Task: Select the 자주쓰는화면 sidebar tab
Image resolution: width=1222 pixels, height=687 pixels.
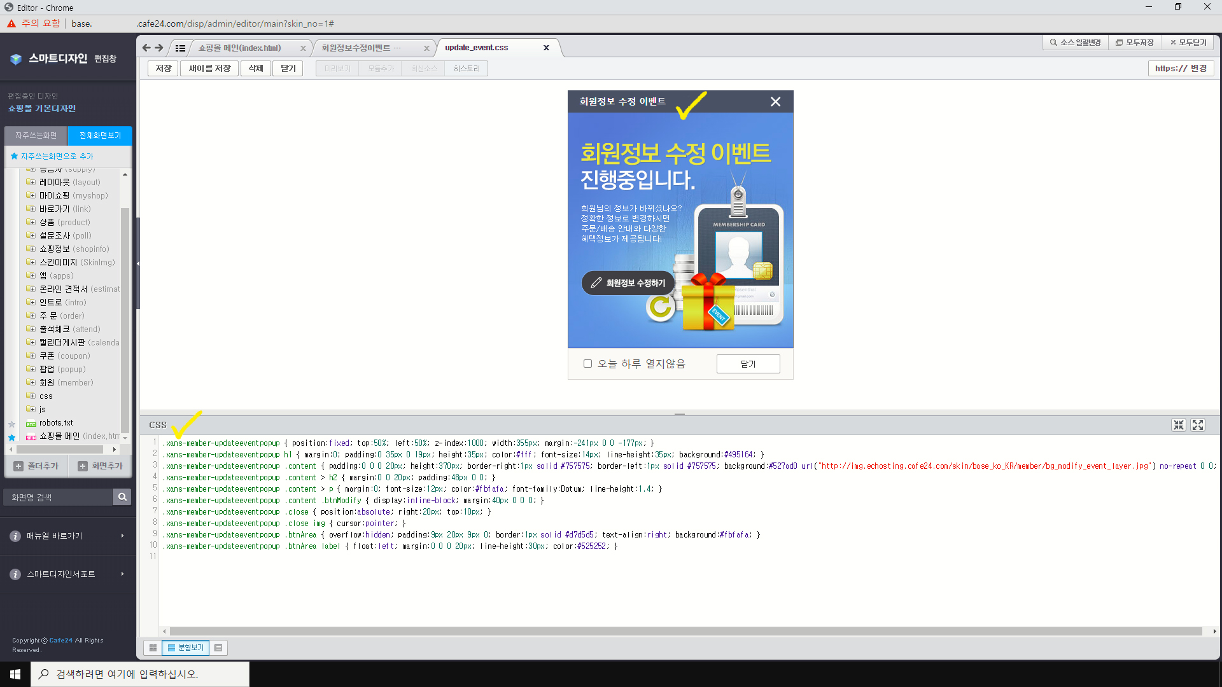Action: [x=36, y=135]
